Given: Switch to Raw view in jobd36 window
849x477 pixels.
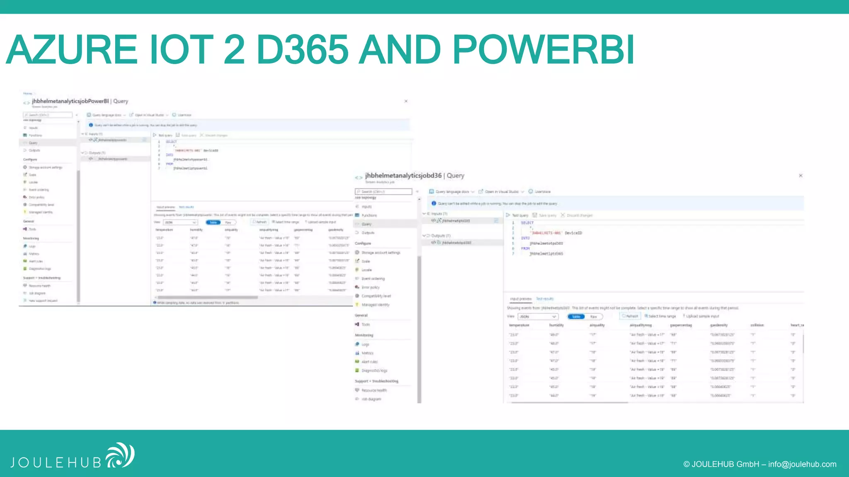Looking at the screenshot, I should 594,317.
